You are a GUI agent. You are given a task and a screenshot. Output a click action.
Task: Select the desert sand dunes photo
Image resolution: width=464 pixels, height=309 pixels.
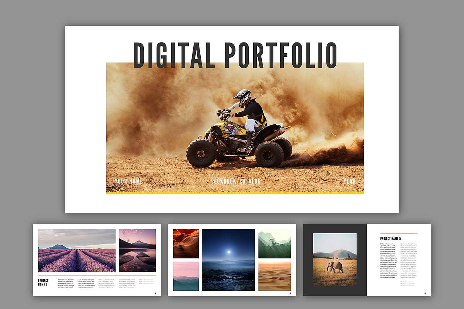[x=275, y=276]
